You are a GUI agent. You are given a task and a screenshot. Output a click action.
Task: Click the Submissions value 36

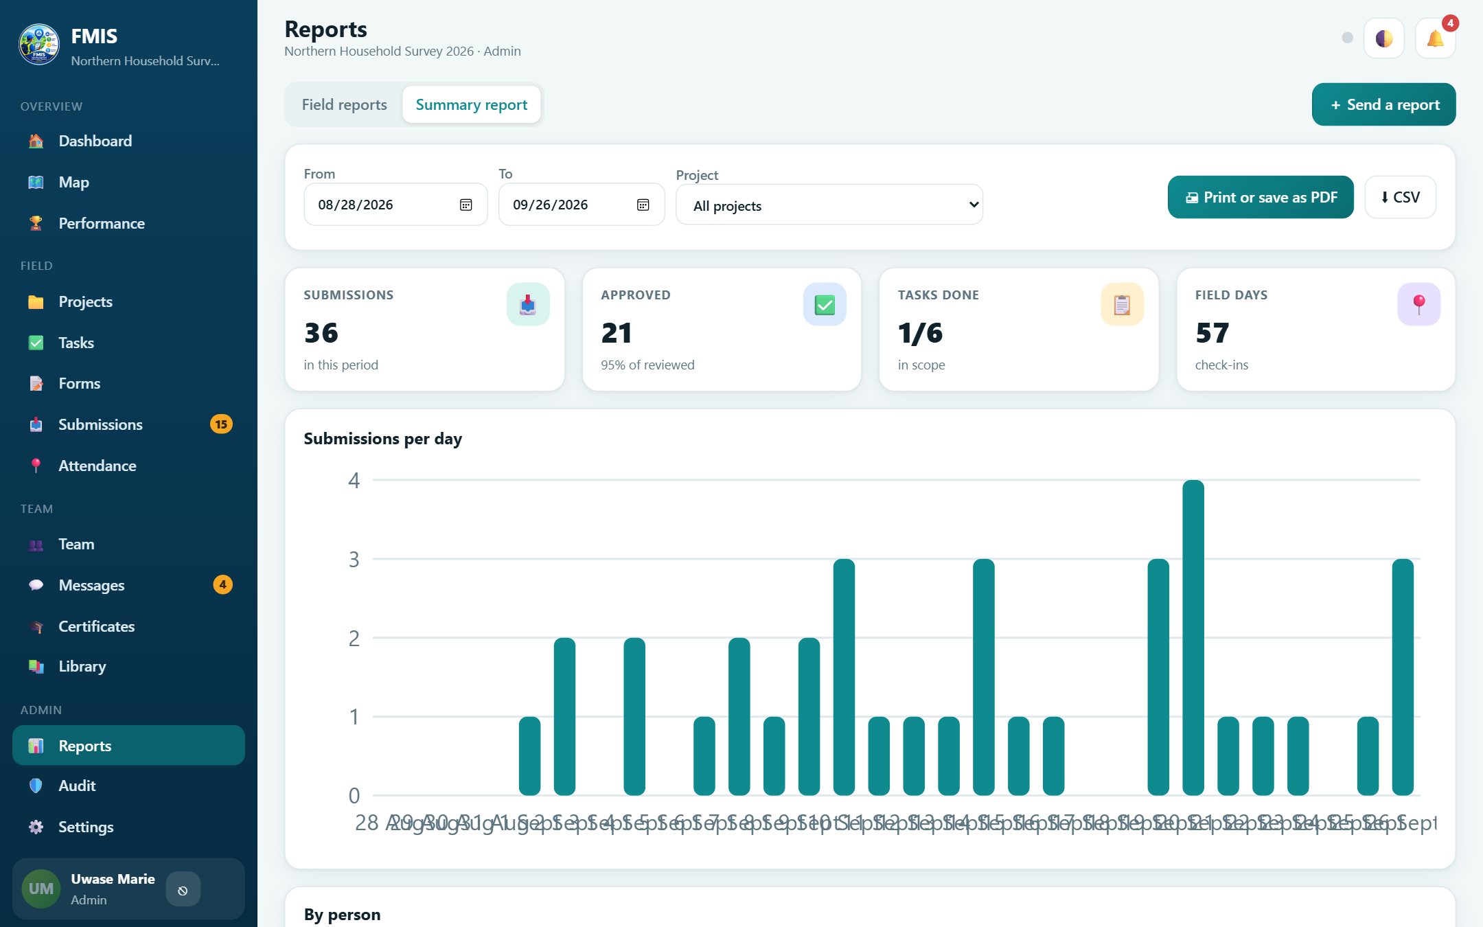[321, 333]
